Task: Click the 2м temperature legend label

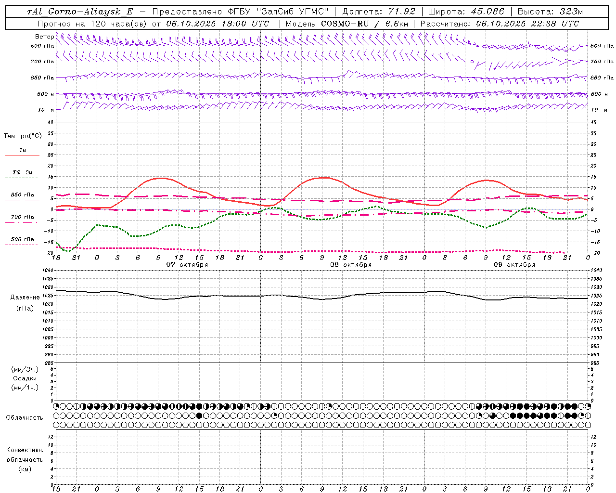Action: (23, 151)
